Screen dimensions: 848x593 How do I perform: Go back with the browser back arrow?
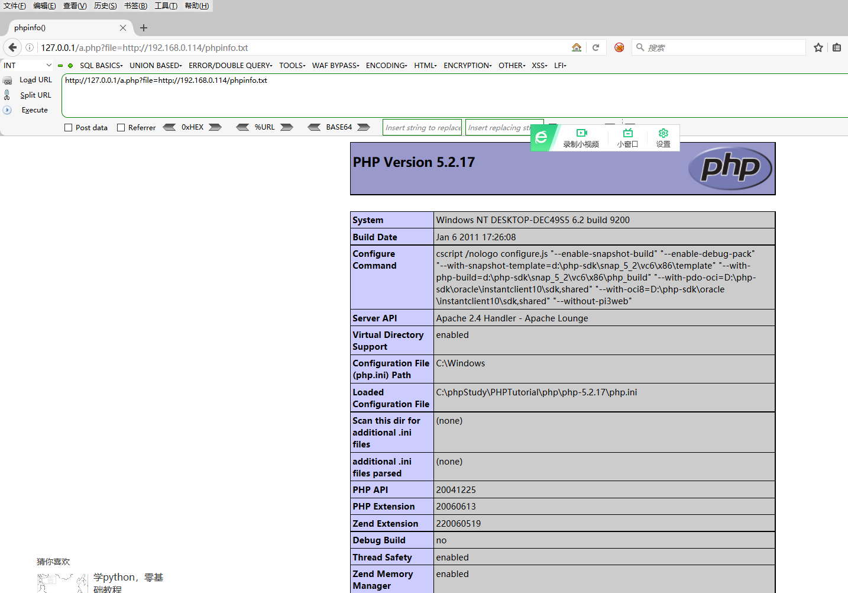12,47
